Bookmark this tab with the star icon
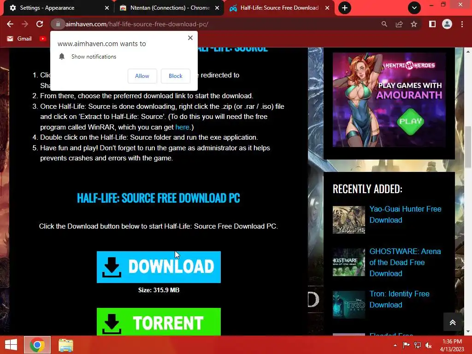472x354 pixels. 414,24
